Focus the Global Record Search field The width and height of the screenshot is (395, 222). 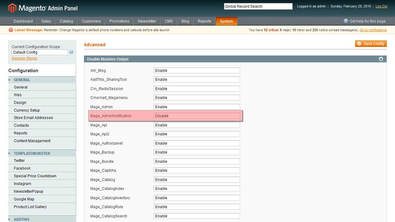pyautogui.click(x=258, y=6)
